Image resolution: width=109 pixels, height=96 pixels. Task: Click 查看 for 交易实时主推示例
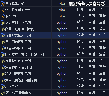102,22
